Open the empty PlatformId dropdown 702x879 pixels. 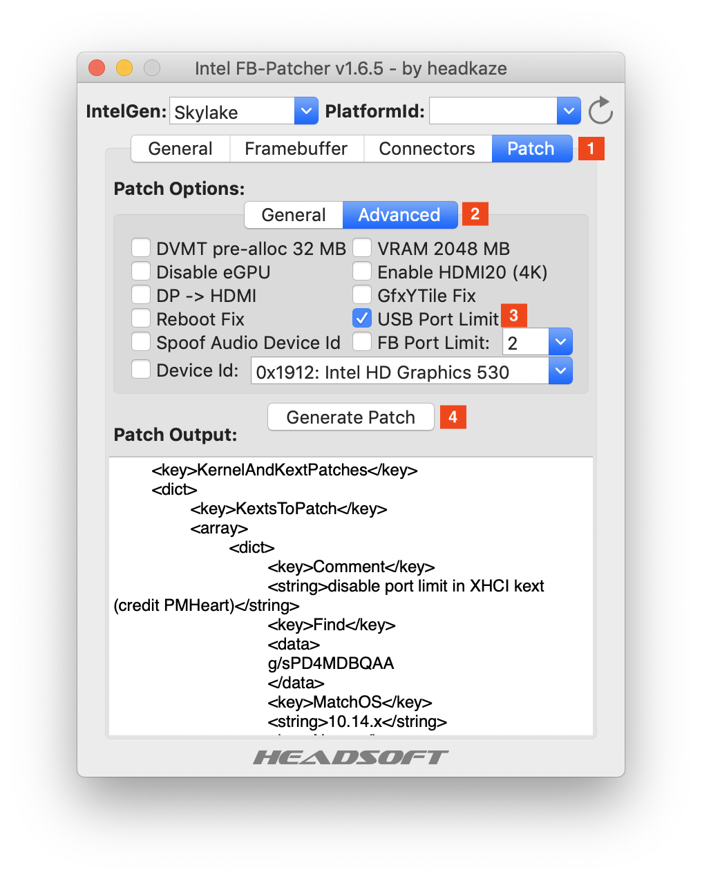568,111
